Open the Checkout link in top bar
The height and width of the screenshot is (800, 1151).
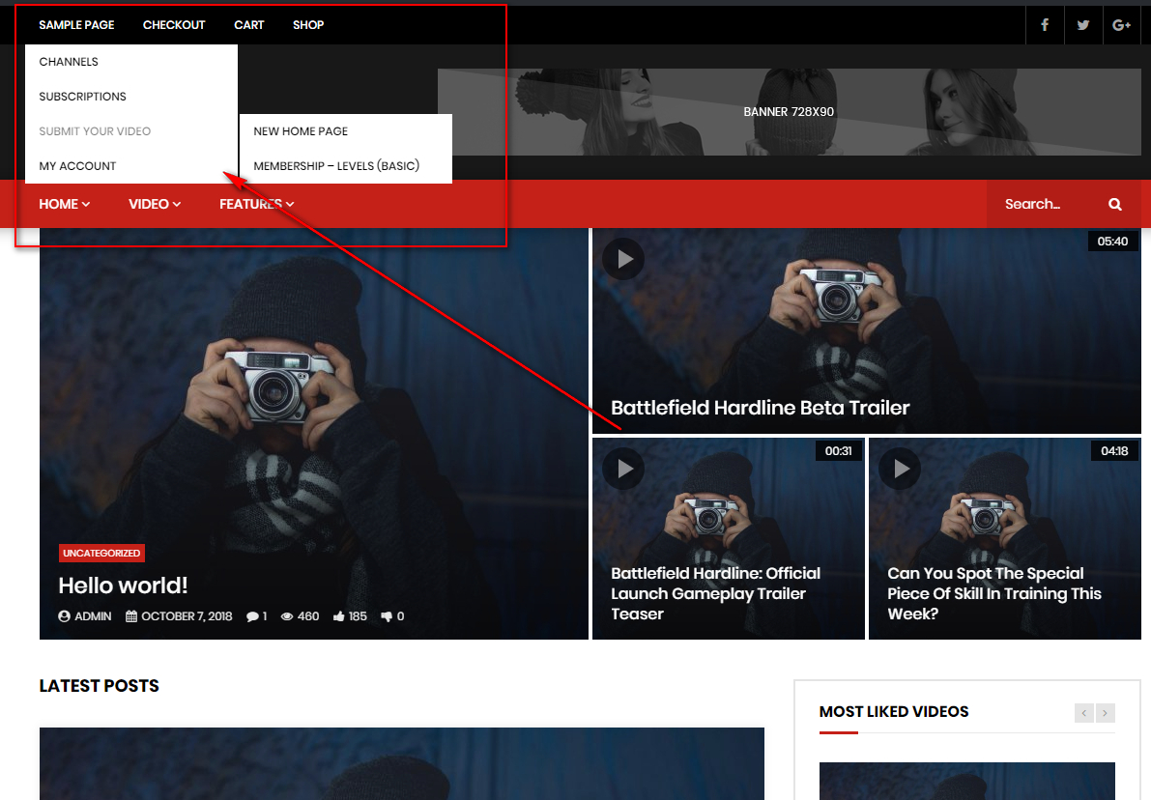(174, 25)
